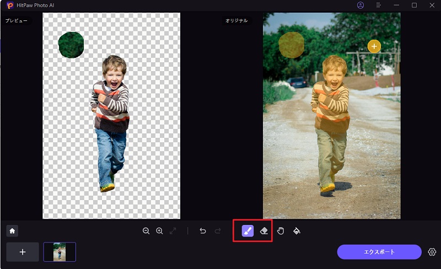The height and width of the screenshot is (269, 441).
Task: Click the HitPaw Photo AI logo
Action: [10, 5]
